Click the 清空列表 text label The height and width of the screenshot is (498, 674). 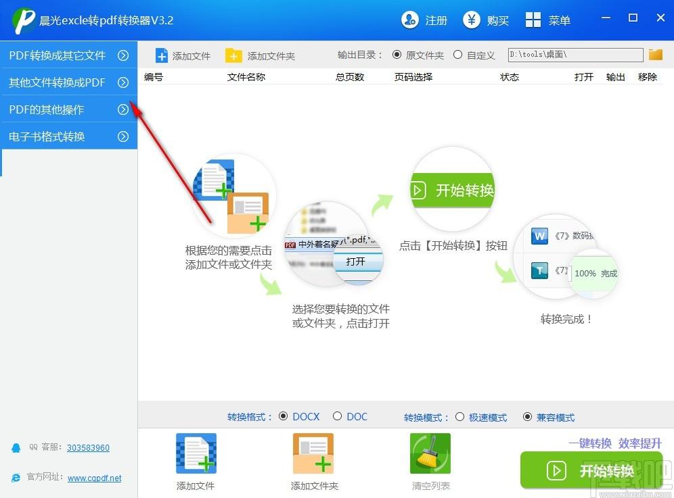click(430, 486)
